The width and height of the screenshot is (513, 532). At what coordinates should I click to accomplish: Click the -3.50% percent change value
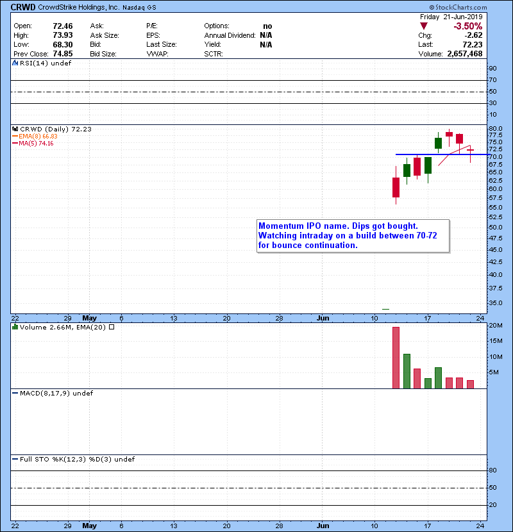pos(469,26)
